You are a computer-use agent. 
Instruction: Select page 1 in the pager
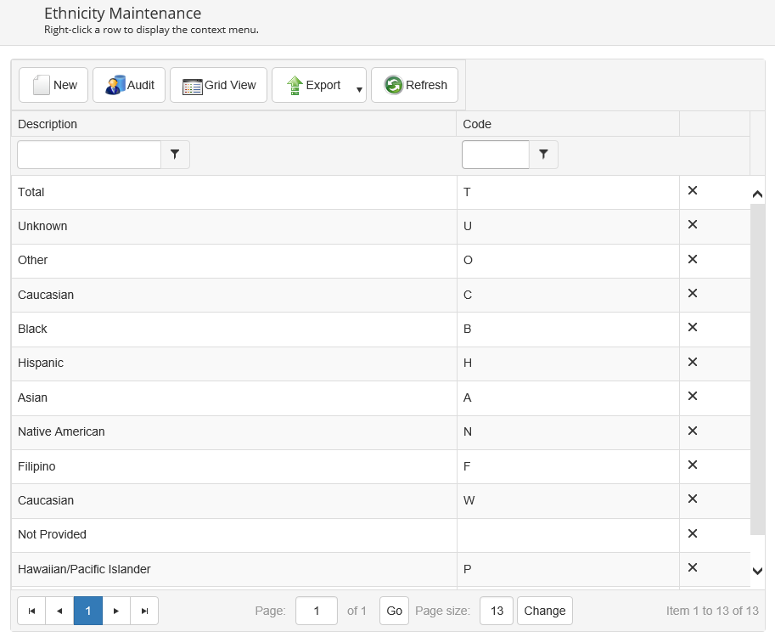coord(88,611)
